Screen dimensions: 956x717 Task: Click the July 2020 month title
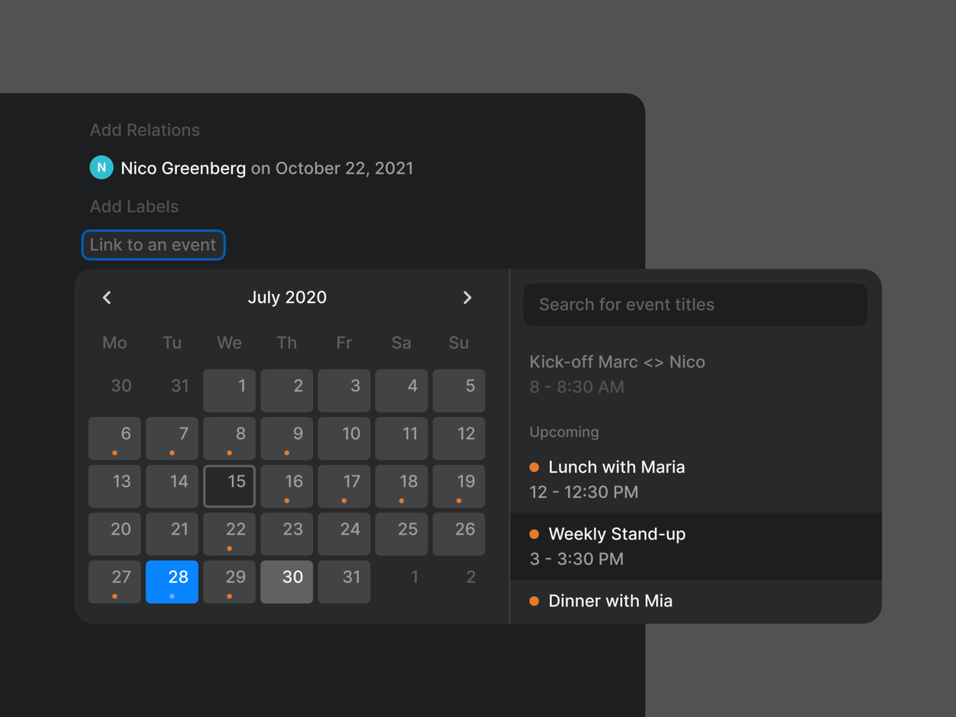tap(287, 298)
